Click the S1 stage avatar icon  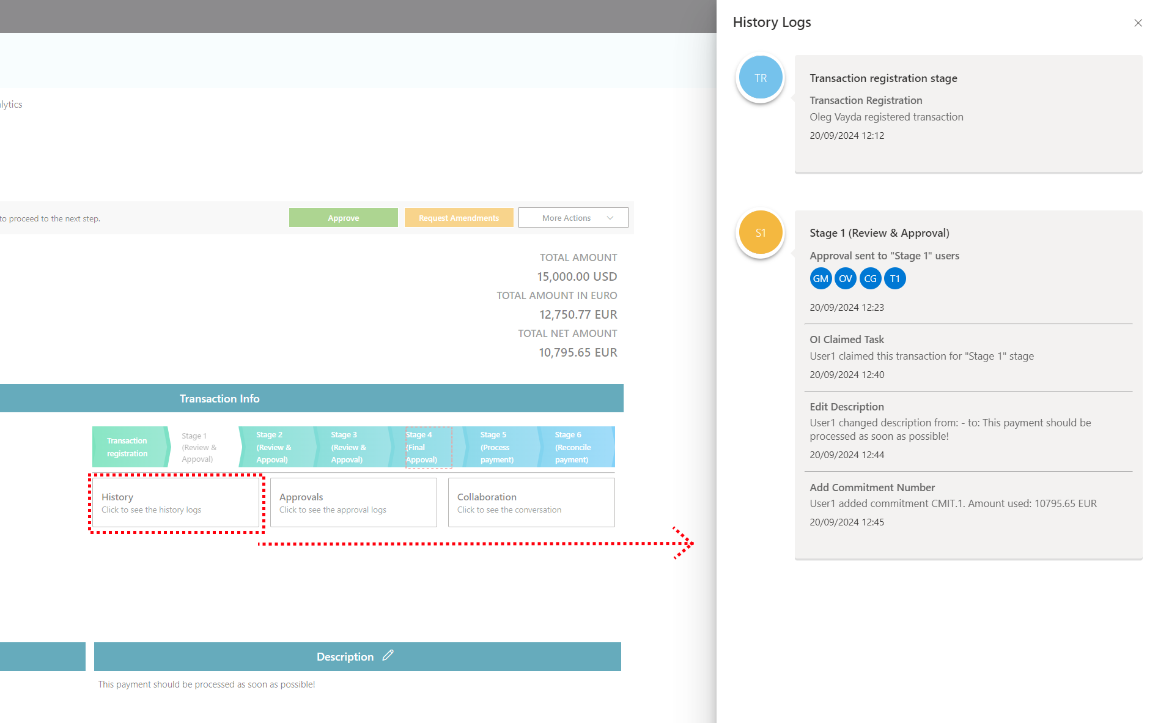tap(760, 233)
